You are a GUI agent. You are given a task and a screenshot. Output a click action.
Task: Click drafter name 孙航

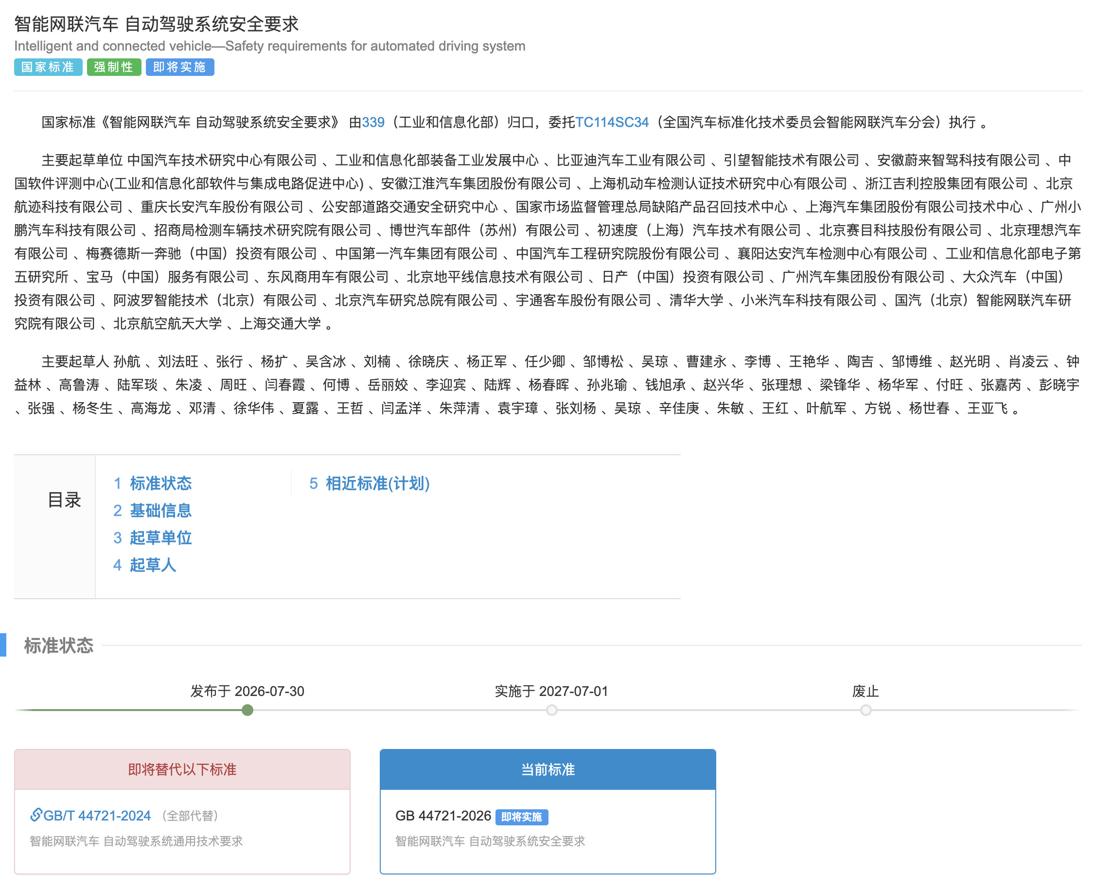tap(127, 361)
